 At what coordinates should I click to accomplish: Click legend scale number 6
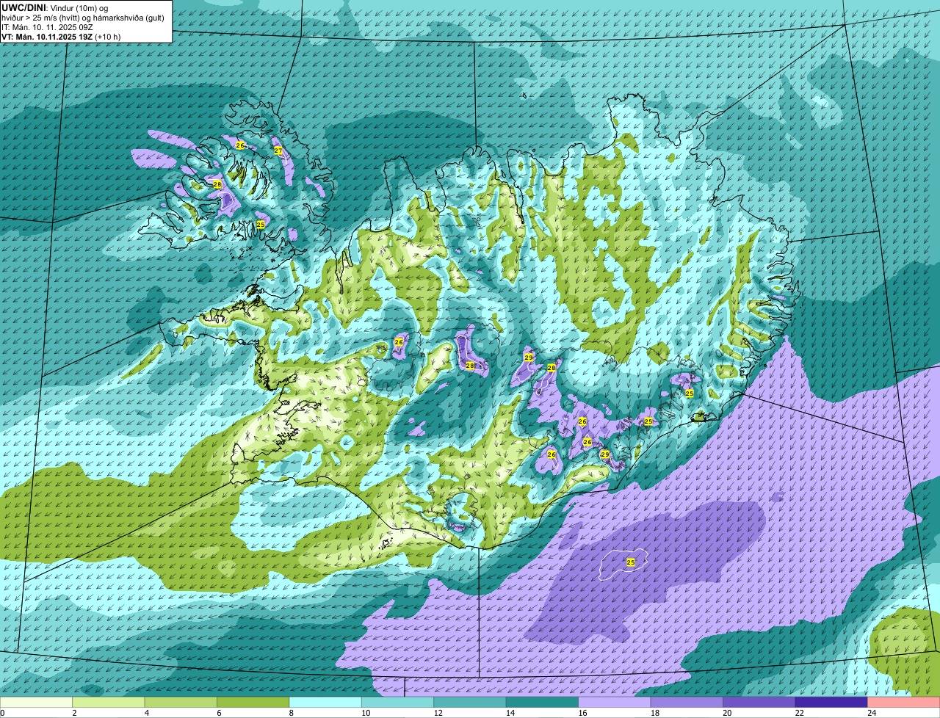point(219,712)
